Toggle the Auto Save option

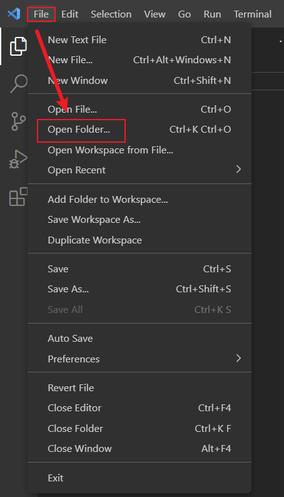139,339
